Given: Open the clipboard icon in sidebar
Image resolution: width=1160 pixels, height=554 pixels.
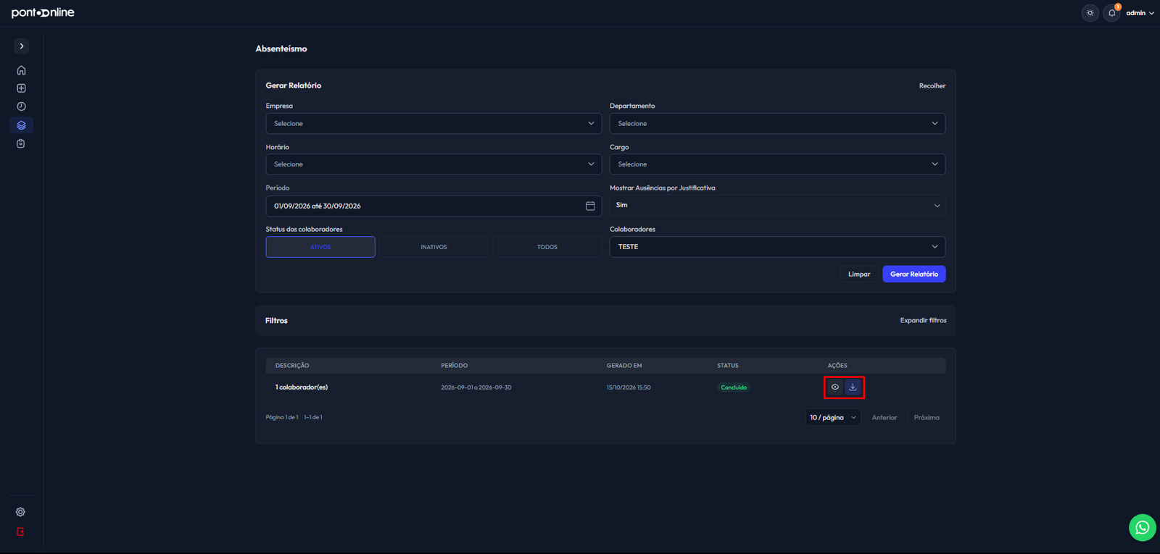Looking at the screenshot, I should pos(21,143).
